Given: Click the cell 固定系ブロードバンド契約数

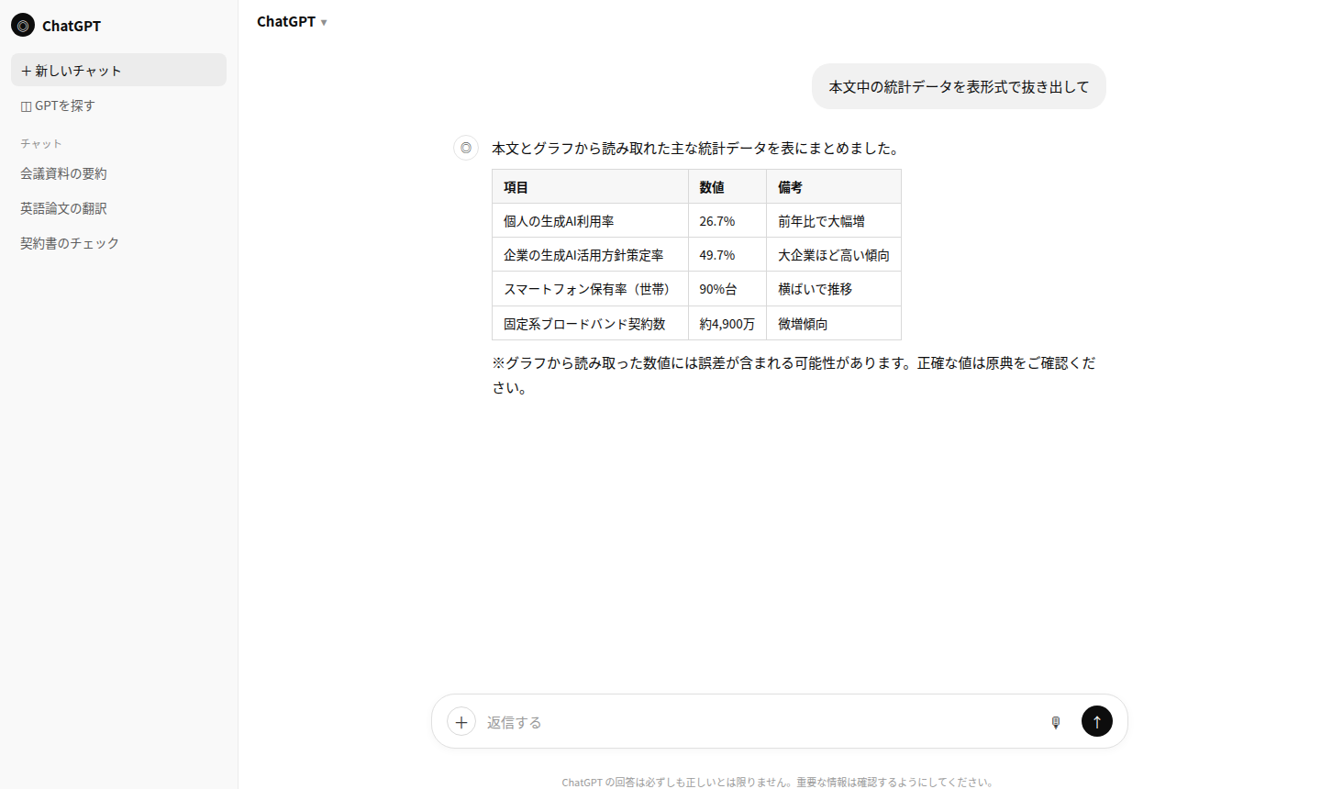Looking at the screenshot, I should tap(590, 324).
